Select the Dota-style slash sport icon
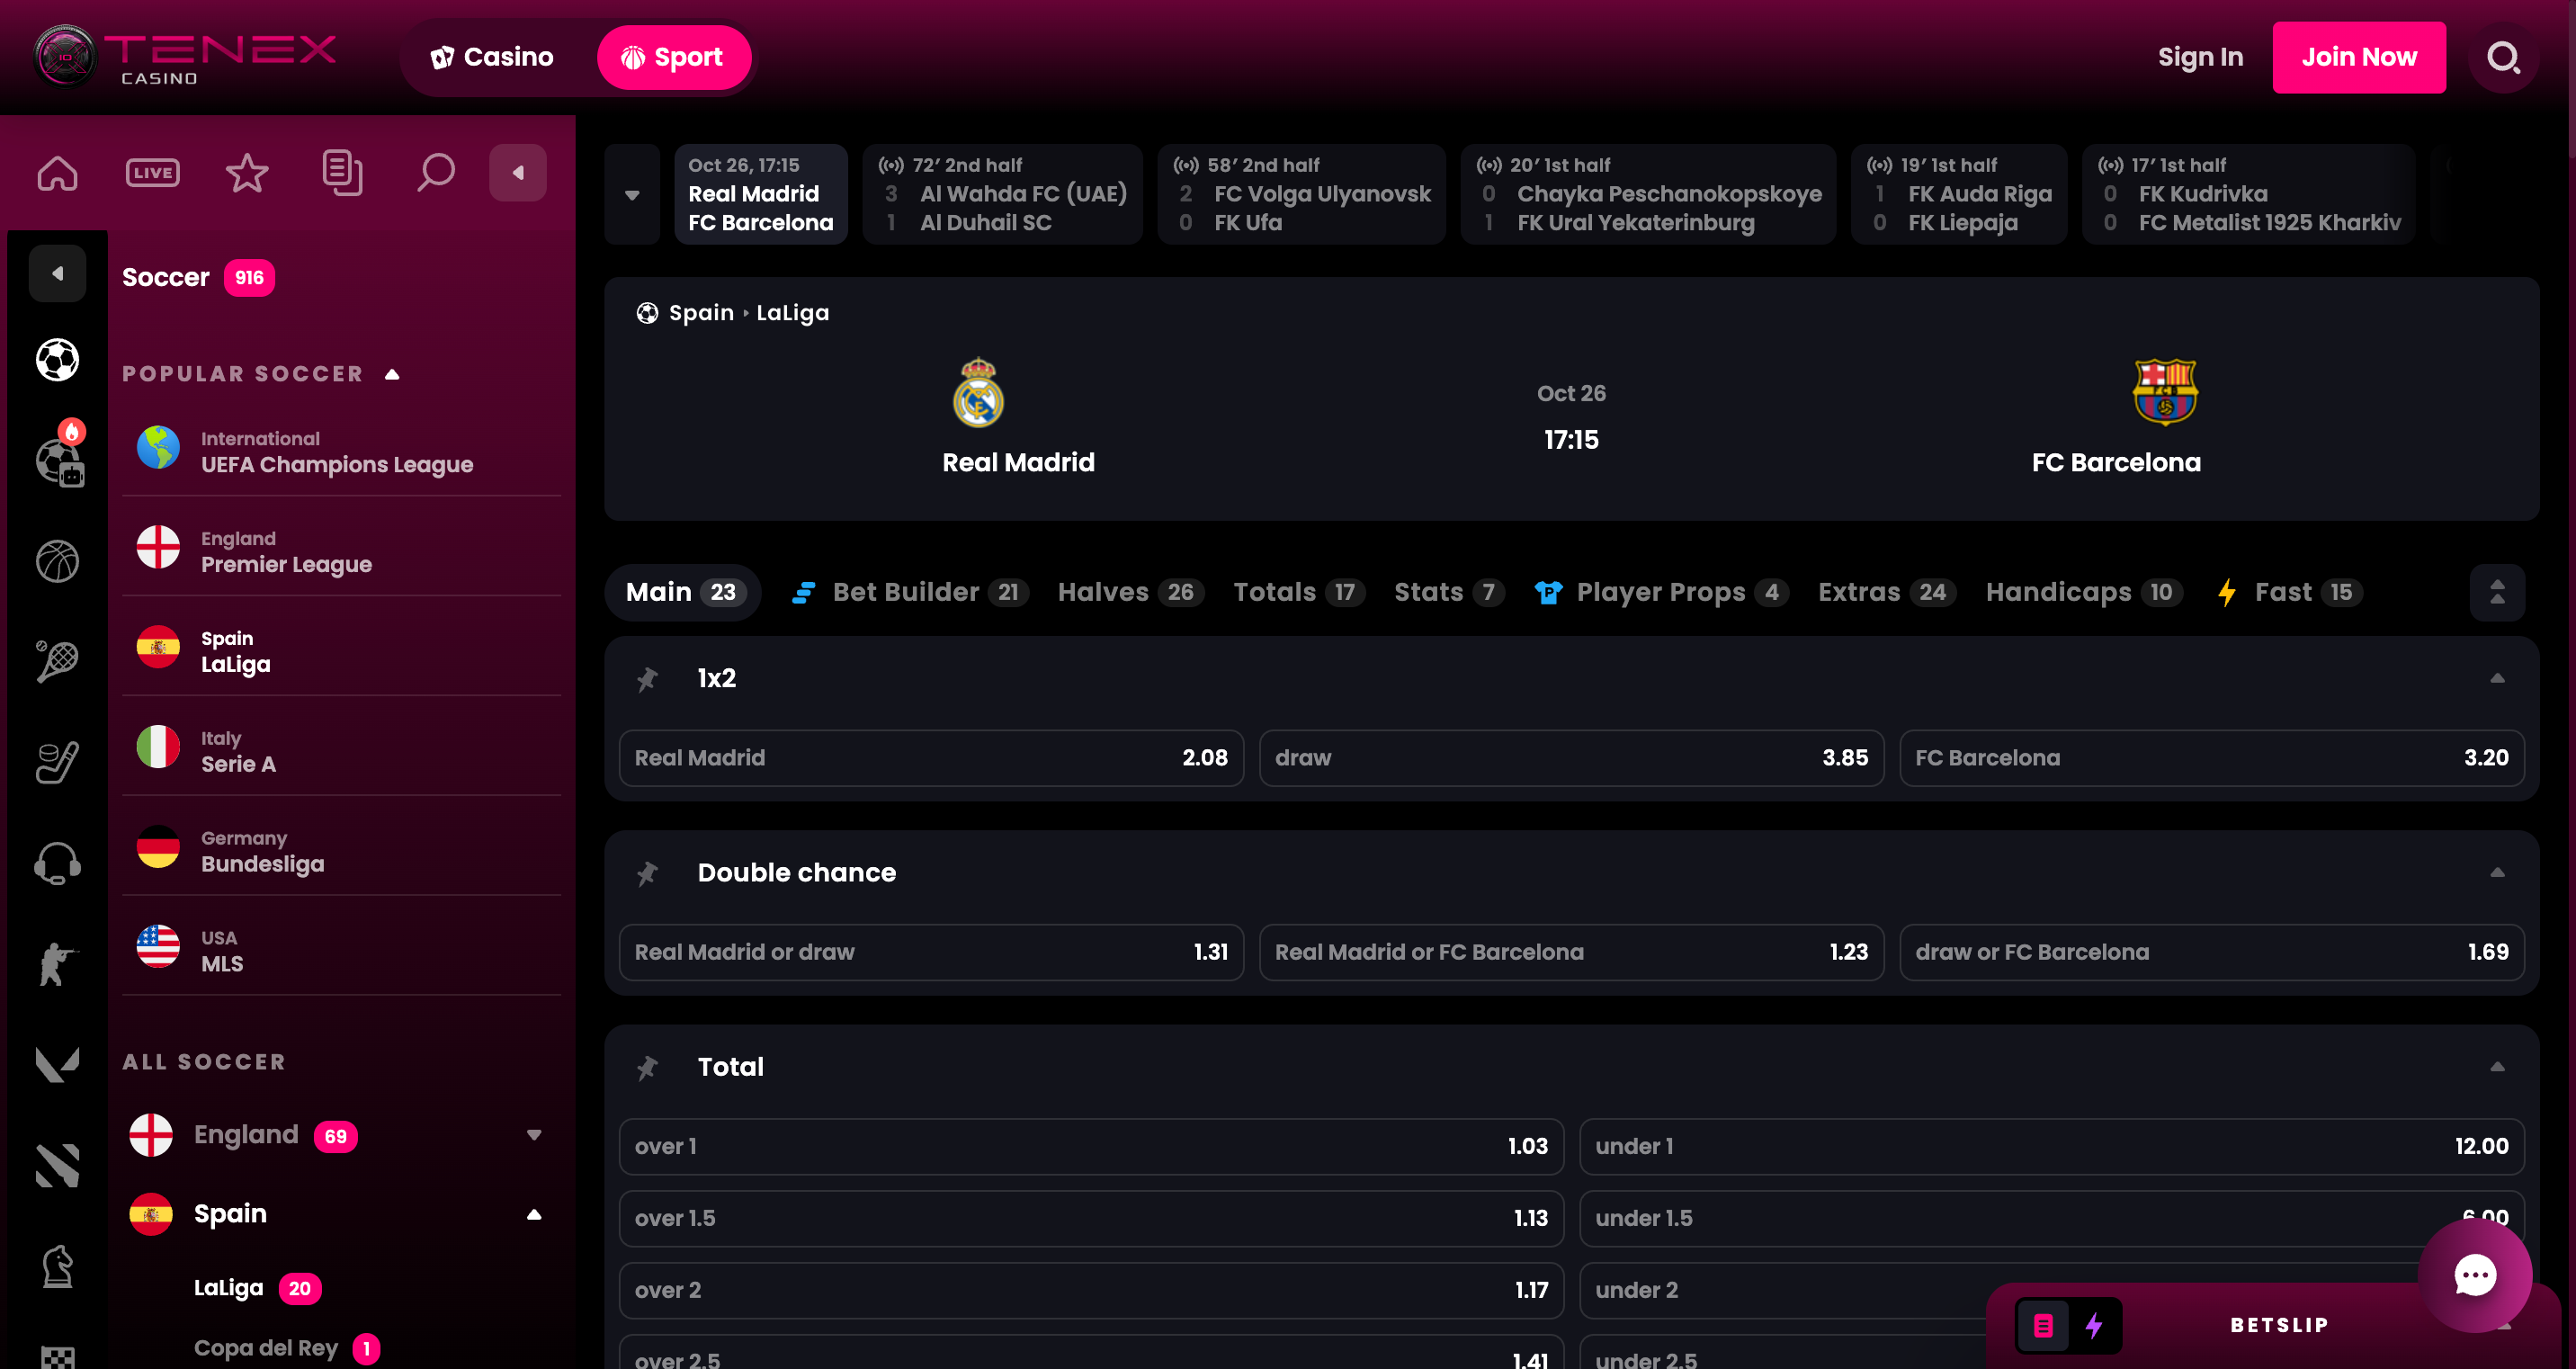 (x=57, y=1166)
